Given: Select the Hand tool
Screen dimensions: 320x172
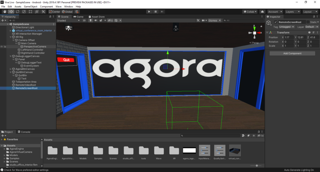Looking at the screenshot, I should coord(4,12).
